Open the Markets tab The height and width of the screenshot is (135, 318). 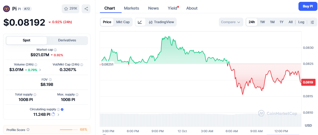click(x=131, y=8)
